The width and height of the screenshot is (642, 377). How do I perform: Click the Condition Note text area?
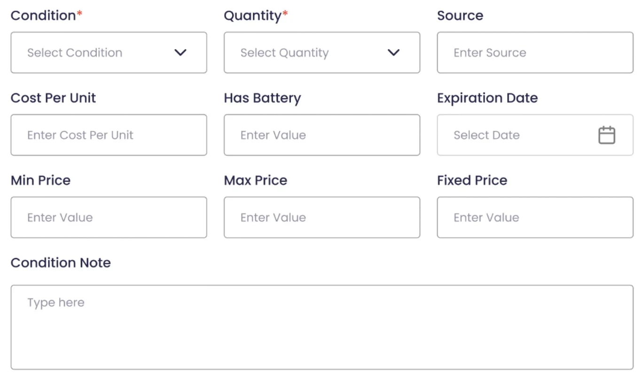click(322, 327)
